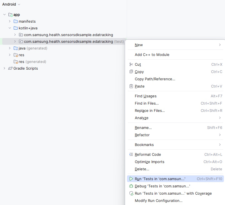Click Modify Run Configuration option
The image size is (225, 205).
click(159, 201)
